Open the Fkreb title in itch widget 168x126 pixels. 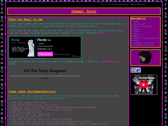pos(42,40)
